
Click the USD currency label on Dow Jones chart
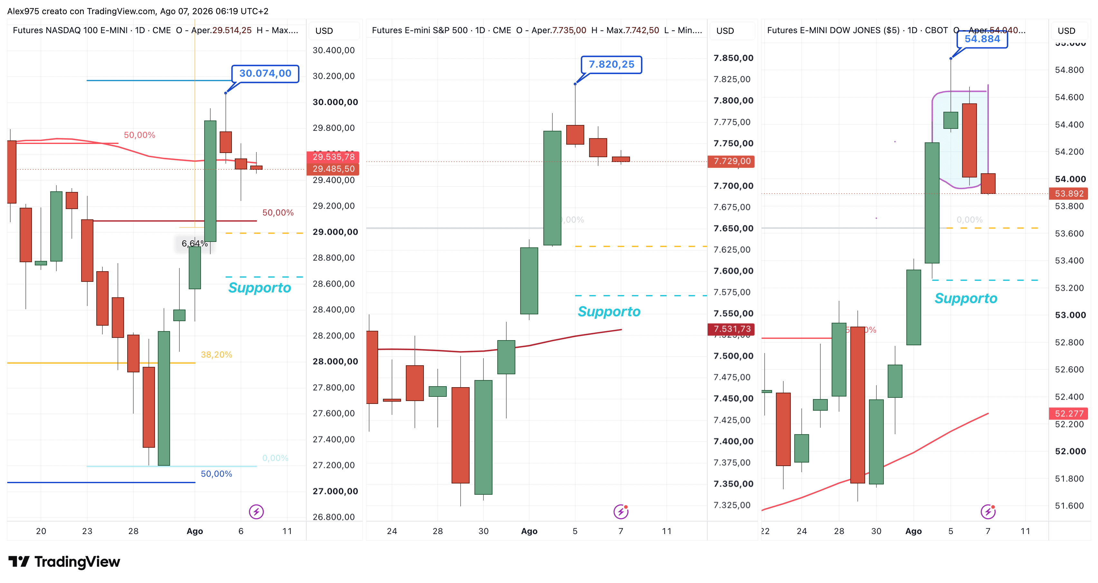pyautogui.click(x=1066, y=31)
